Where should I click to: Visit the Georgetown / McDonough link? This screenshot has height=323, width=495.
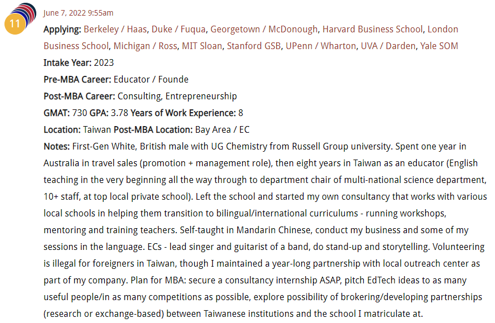pyautogui.click(x=264, y=30)
